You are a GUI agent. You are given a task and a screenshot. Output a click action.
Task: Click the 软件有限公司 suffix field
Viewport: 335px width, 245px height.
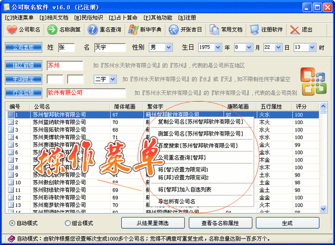(x=86, y=93)
